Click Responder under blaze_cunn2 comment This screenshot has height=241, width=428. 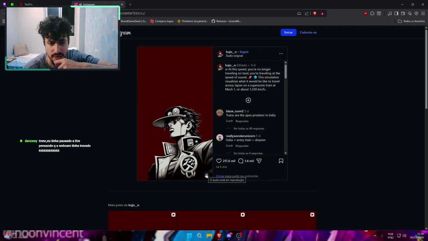[x=242, y=121]
